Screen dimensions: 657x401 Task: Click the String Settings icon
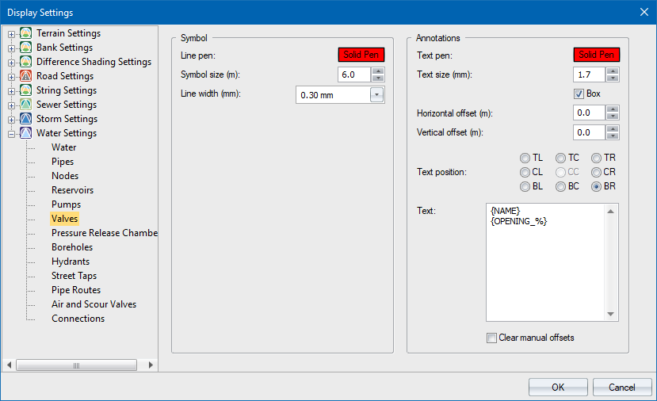tap(26, 90)
